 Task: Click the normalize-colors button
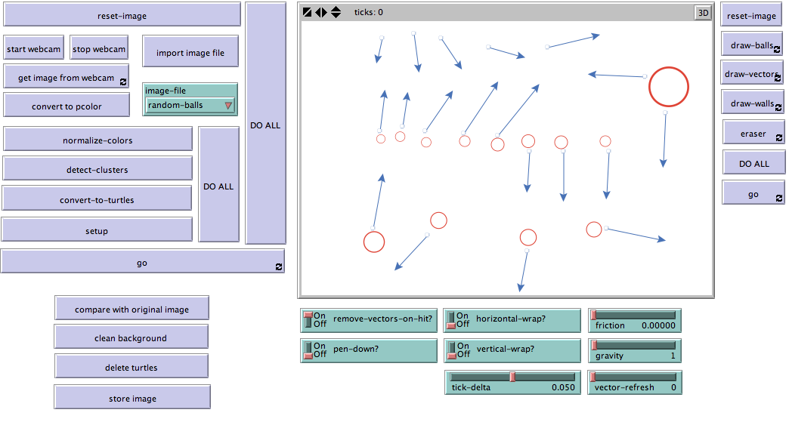click(97, 140)
